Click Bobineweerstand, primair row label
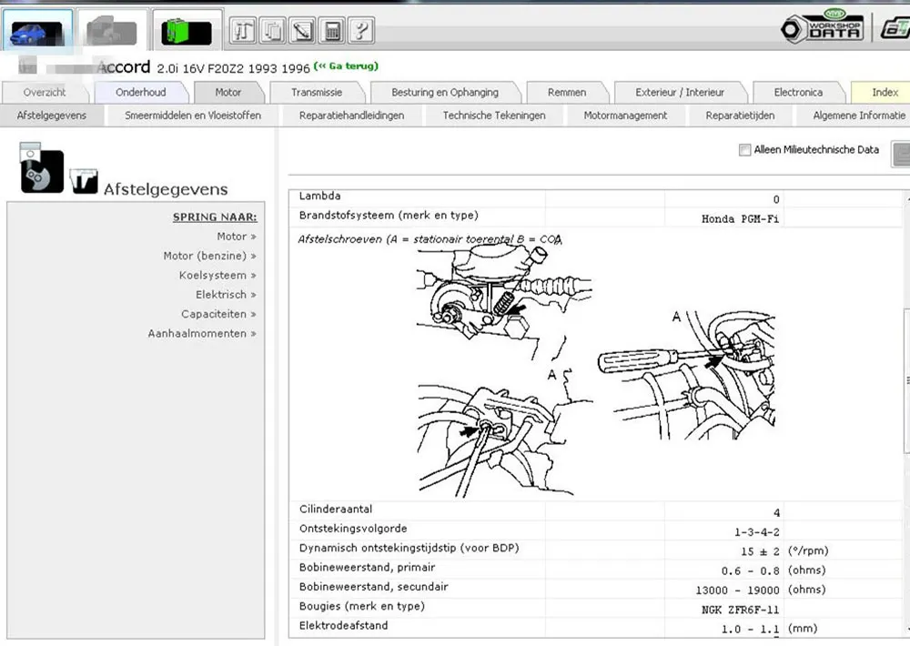Viewport: 910px width, 646px height. [x=367, y=568]
